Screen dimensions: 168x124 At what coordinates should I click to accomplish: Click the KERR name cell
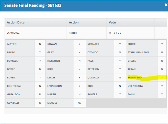click(60, 69)
